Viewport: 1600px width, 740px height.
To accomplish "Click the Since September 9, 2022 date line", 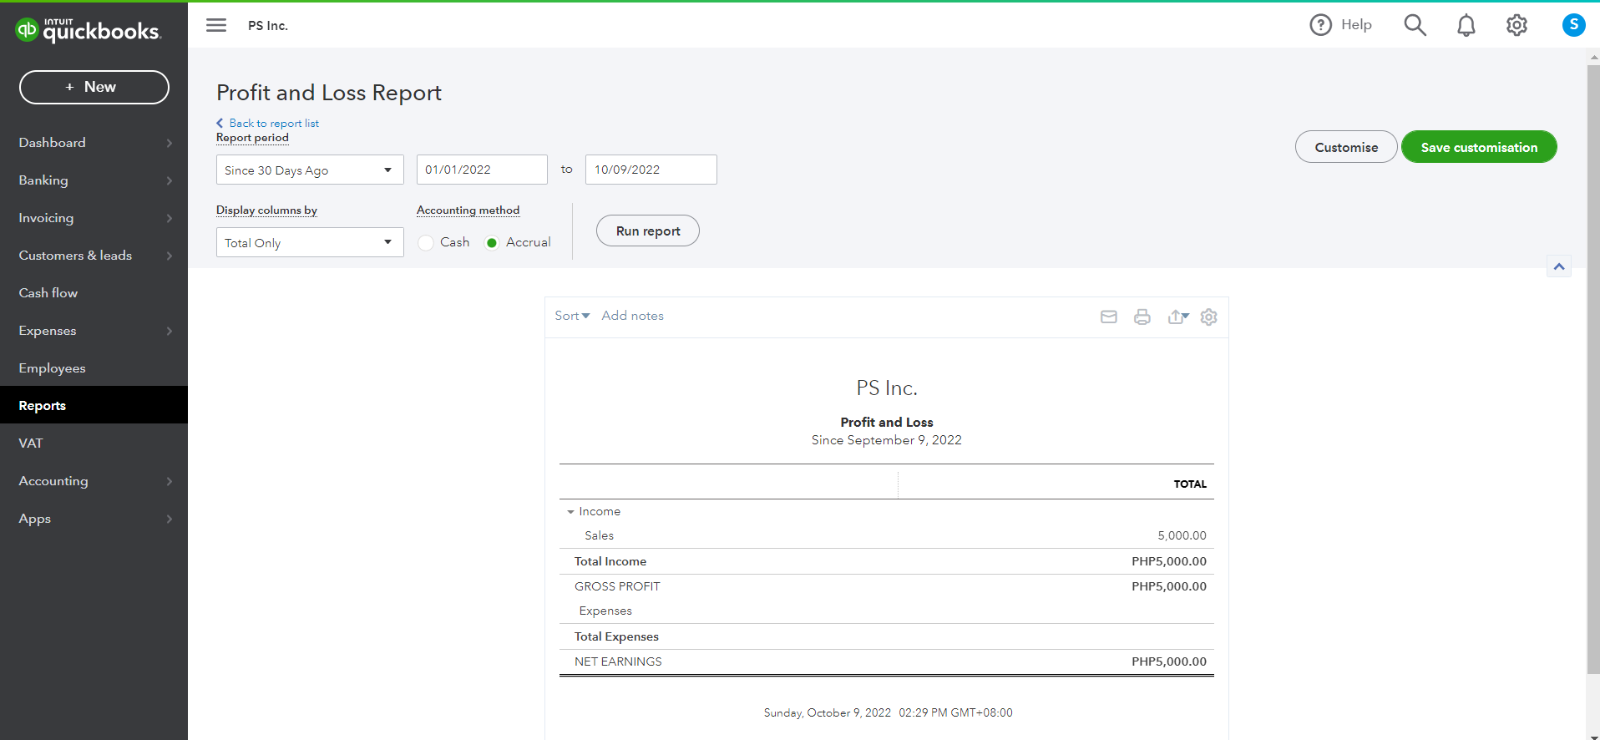I will [x=887, y=440].
